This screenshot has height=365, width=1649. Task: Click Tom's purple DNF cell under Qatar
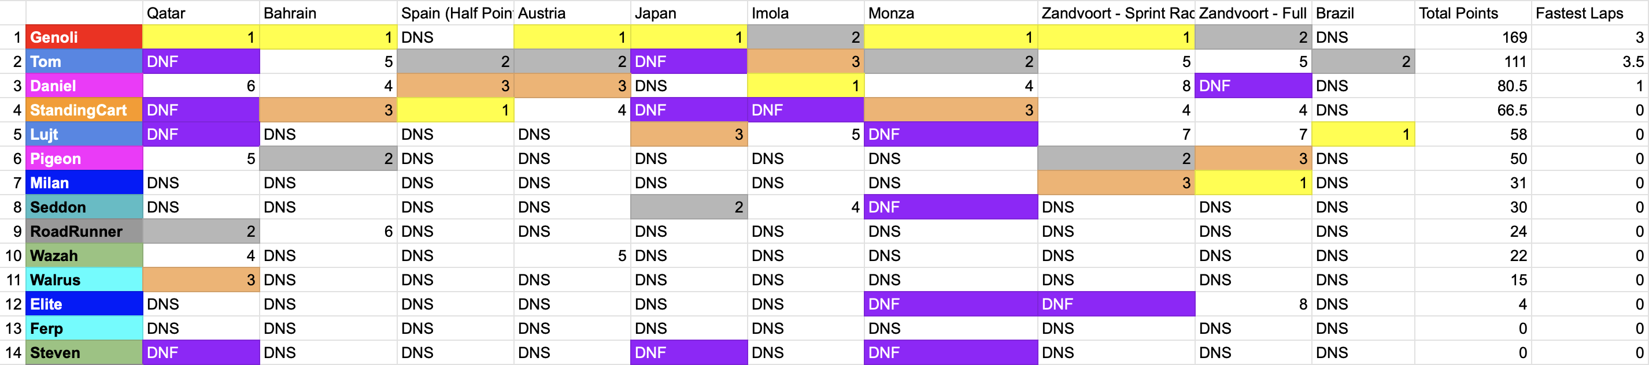click(201, 61)
